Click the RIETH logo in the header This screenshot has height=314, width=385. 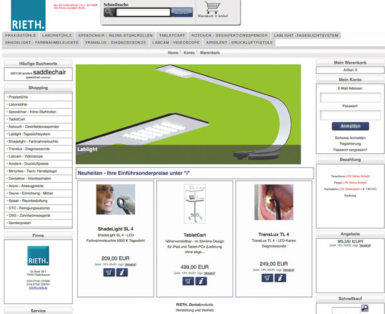pos(28,15)
